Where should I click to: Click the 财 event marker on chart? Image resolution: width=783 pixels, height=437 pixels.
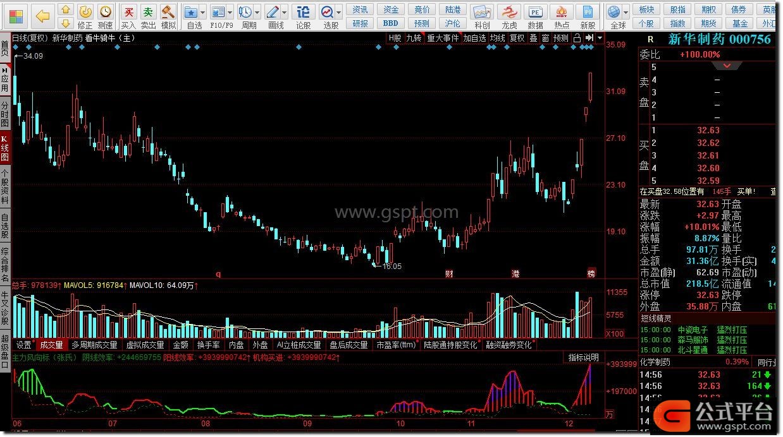pos(449,274)
